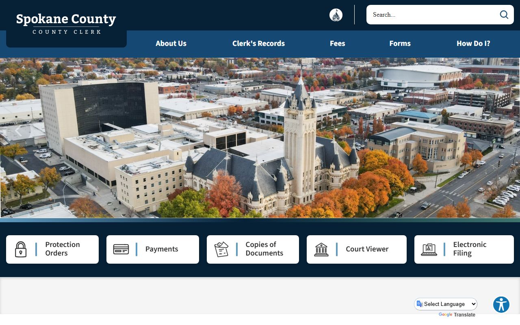Click the Electronic Filing text link
The height and width of the screenshot is (325, 520).
pyautogui.click(x=470, y=249)
